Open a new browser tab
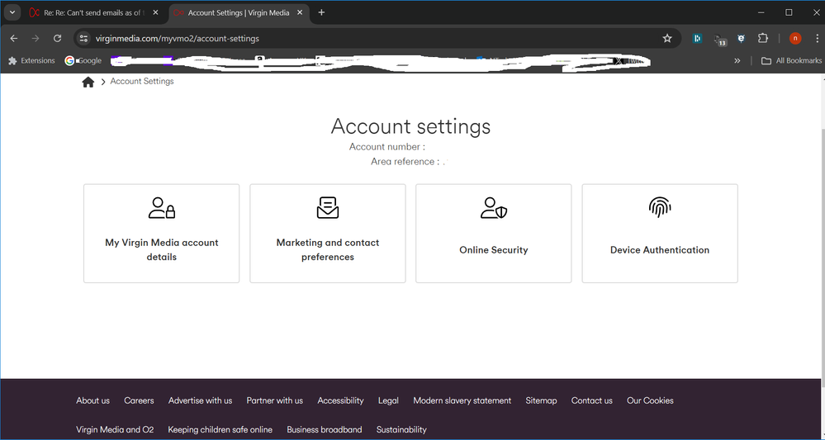 (x=321, y=12)
